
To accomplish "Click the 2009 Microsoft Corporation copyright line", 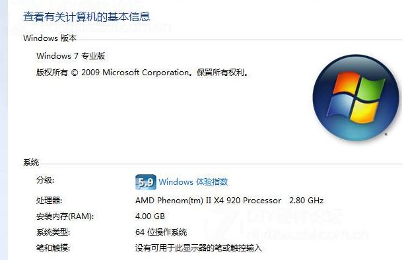I will tap(143, 73).
